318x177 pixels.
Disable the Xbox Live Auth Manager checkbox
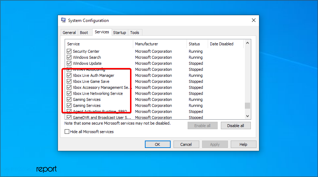click(69, 75)
